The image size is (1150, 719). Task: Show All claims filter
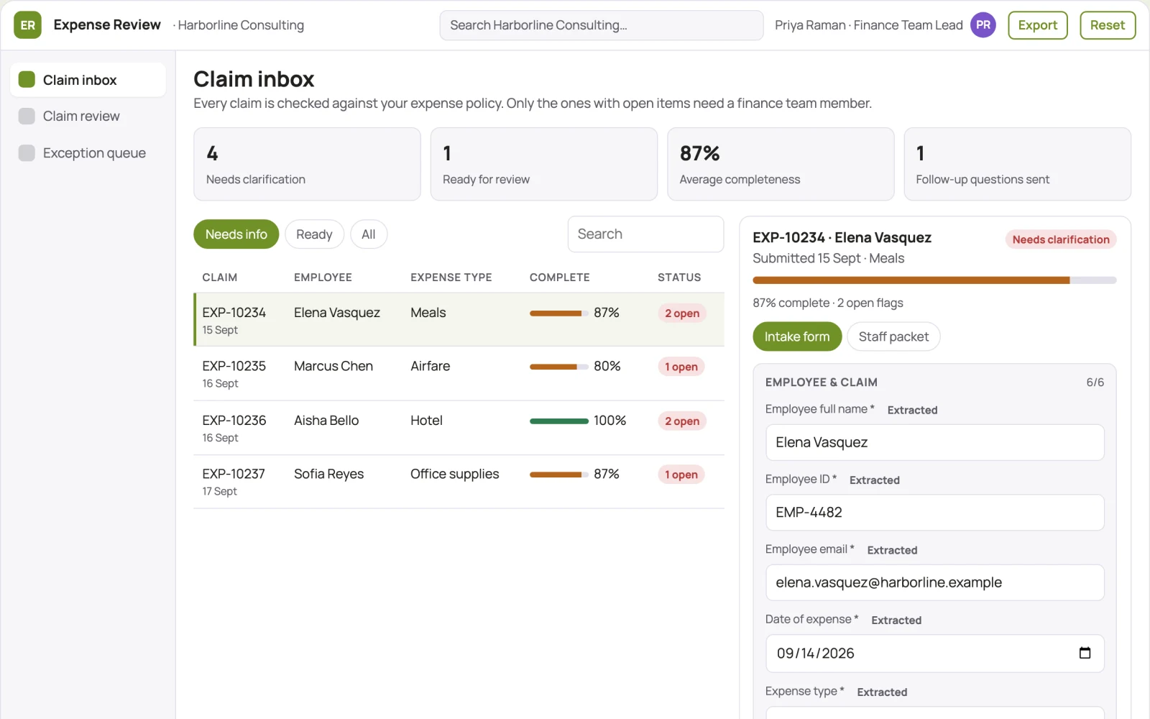tap(369, 234)
